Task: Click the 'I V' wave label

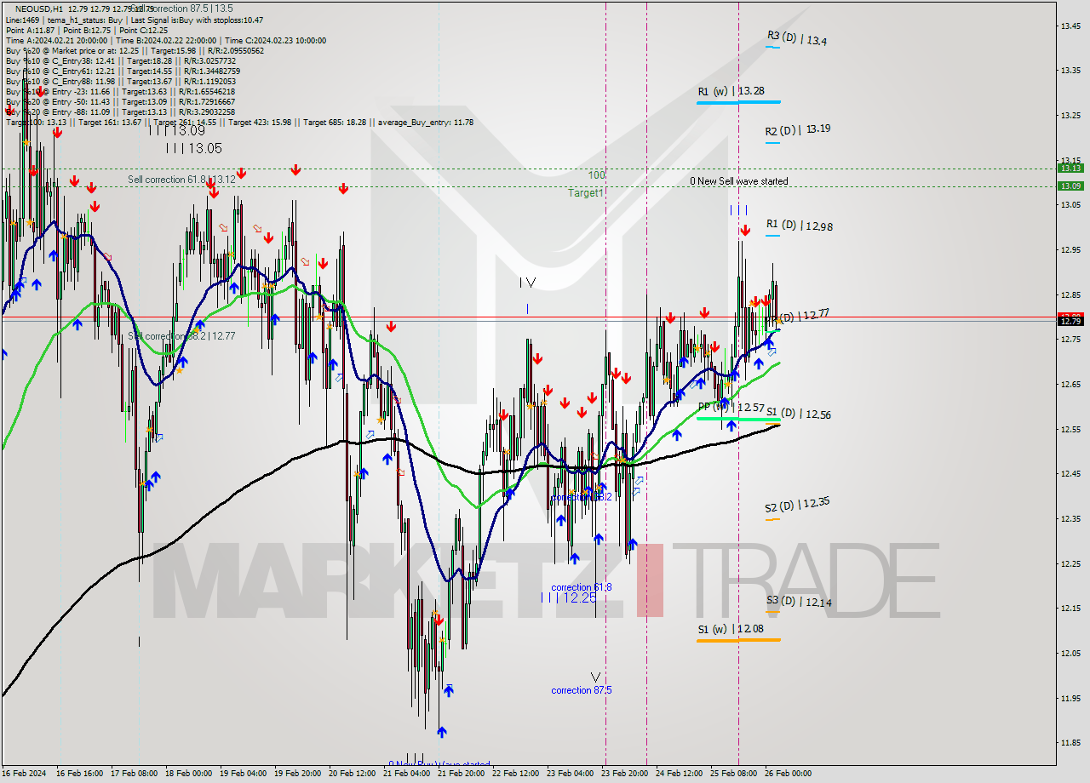Action: tap(528, 282)
